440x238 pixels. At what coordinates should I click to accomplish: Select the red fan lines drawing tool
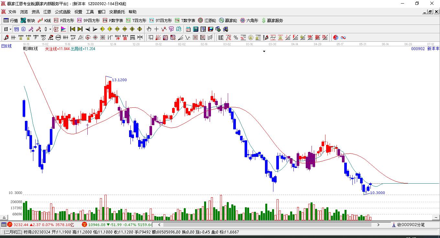[x=158, y=38]
